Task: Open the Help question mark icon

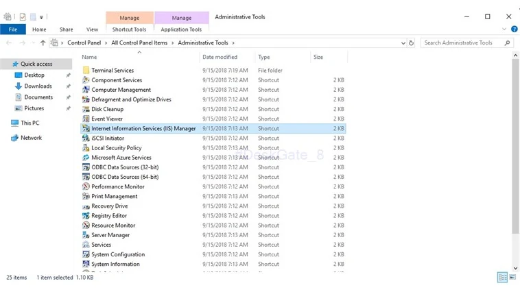Action: click(515, 29)
